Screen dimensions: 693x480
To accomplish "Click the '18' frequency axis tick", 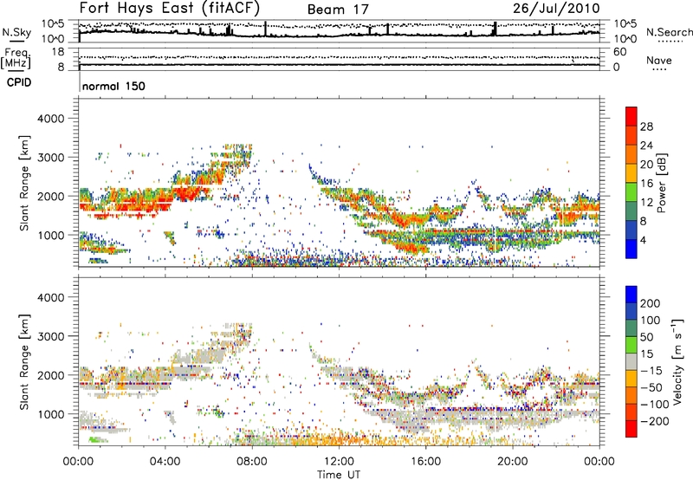I will [x=58, y=52].
